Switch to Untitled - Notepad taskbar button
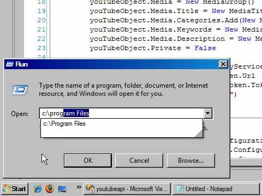This screenshot has width=262, height=196. tap(216, 189)
